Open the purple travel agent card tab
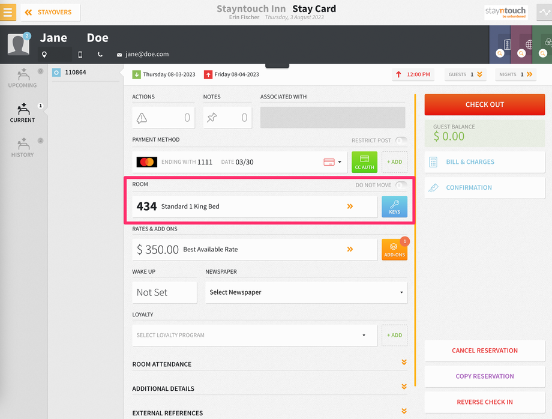552x419 pixels. coord(522,44)
